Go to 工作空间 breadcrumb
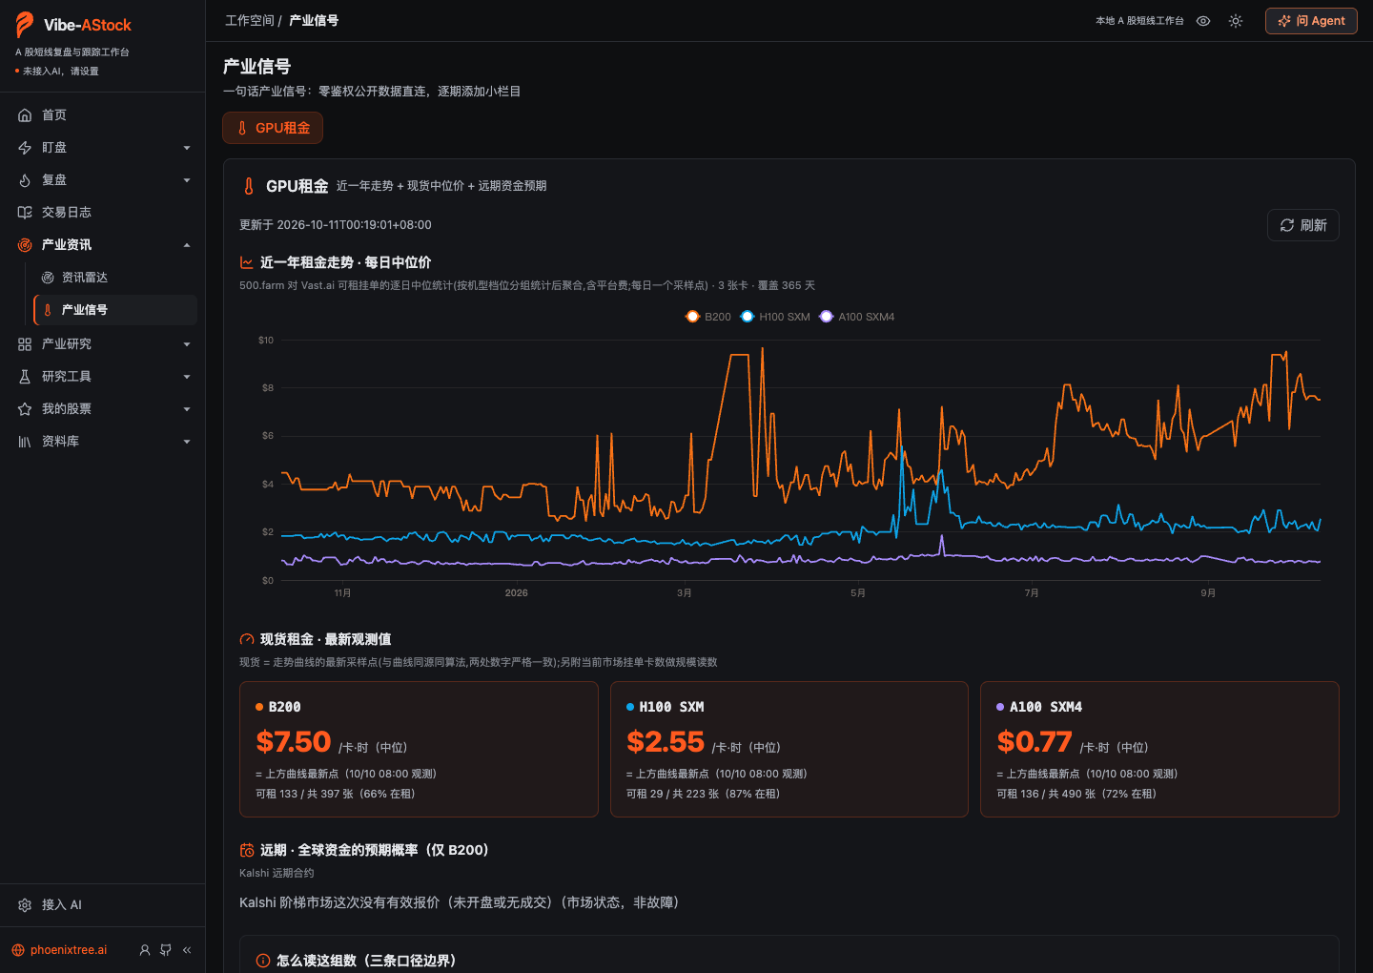Screen dimensions: 1373x973 [250, 20]
